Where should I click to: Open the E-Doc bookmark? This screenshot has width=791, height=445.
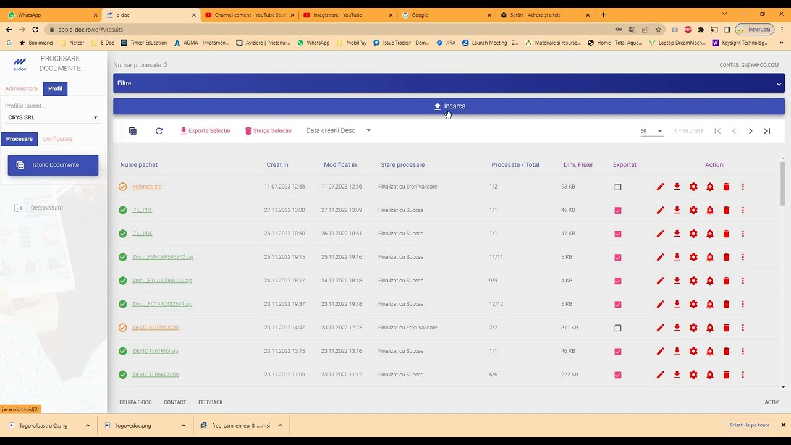(x=103, y=43)
